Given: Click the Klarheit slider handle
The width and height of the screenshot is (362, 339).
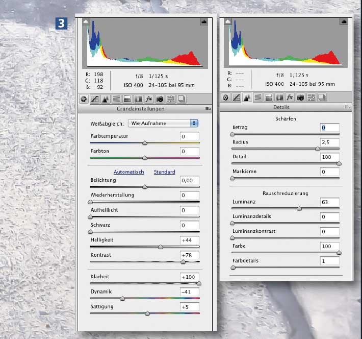Looking at the screenshot, I should click(x=198, y=283).
